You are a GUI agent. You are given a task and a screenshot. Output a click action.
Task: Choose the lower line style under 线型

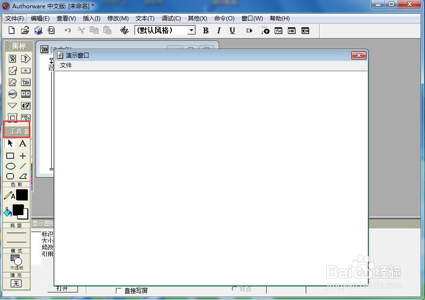click(x=17, y=242)
